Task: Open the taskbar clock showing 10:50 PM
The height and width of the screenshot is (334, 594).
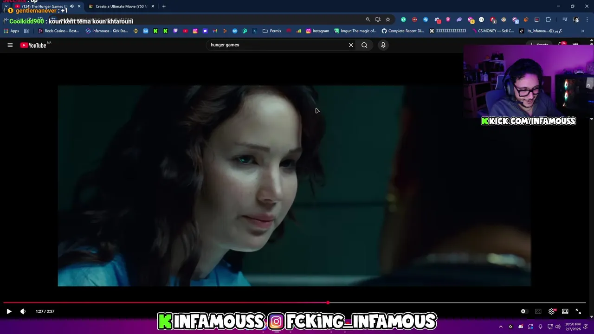Action: point(573,327)
